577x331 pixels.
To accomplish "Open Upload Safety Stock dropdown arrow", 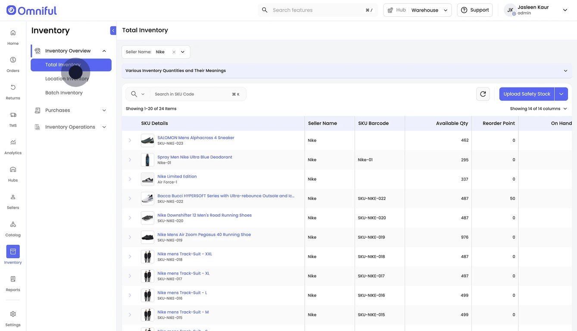I will click(x=561, y=94).
